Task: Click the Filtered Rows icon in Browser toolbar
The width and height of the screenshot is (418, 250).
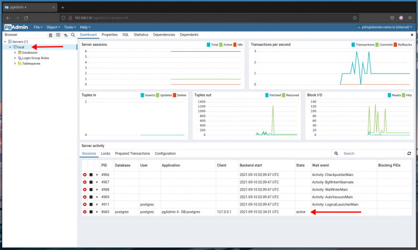Action: tap(66, 35)
